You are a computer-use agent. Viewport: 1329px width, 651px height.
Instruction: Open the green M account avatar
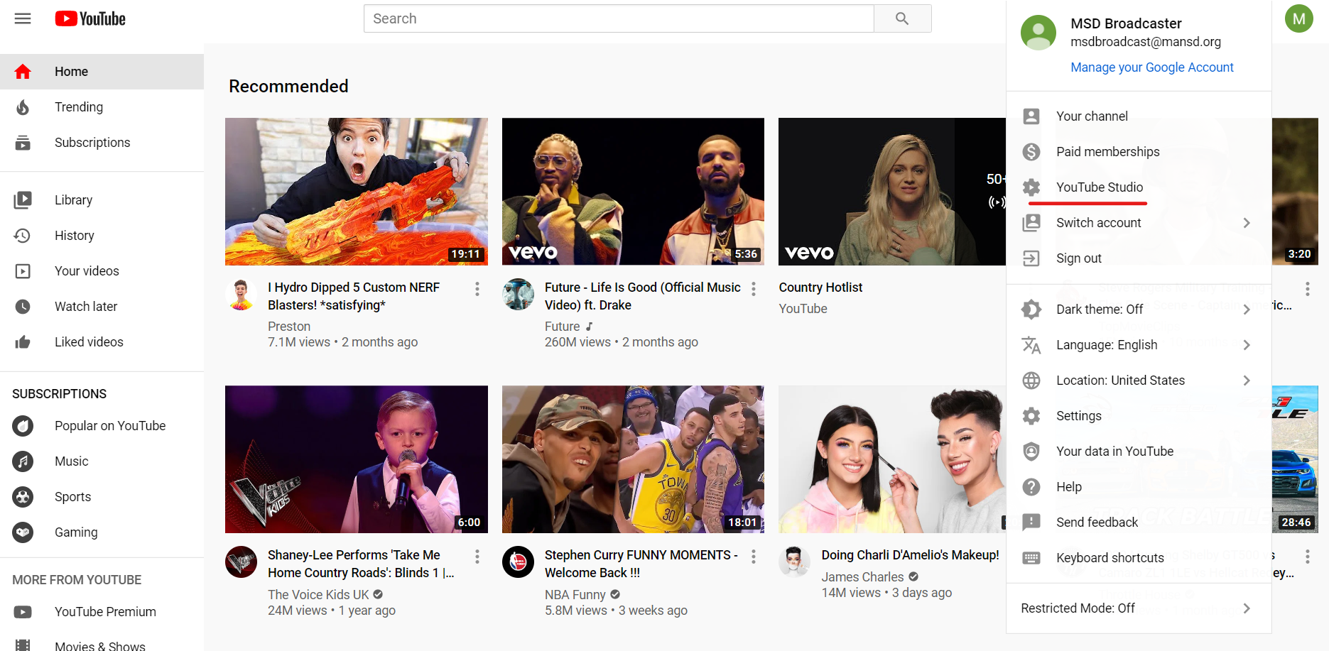tap(1298, 18)
